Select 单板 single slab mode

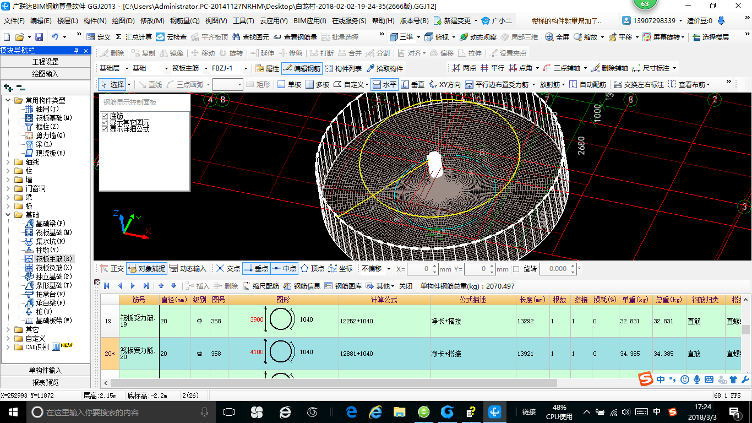[x=289, y=84]
